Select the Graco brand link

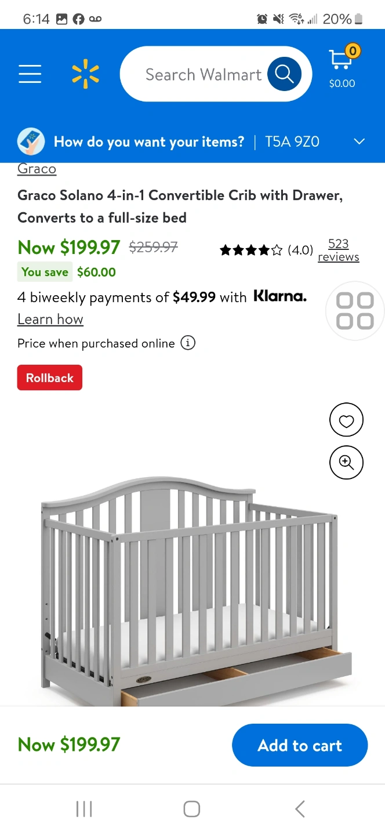click(36, 168)
